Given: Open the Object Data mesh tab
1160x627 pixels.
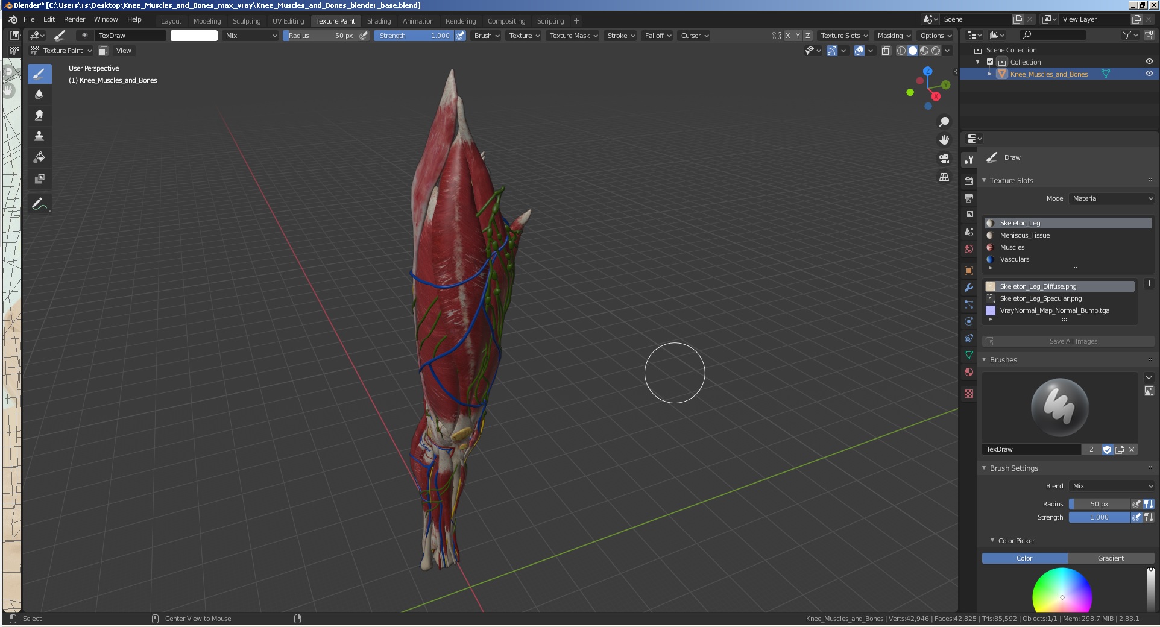Looking at the screenshot, I should 969,355.
